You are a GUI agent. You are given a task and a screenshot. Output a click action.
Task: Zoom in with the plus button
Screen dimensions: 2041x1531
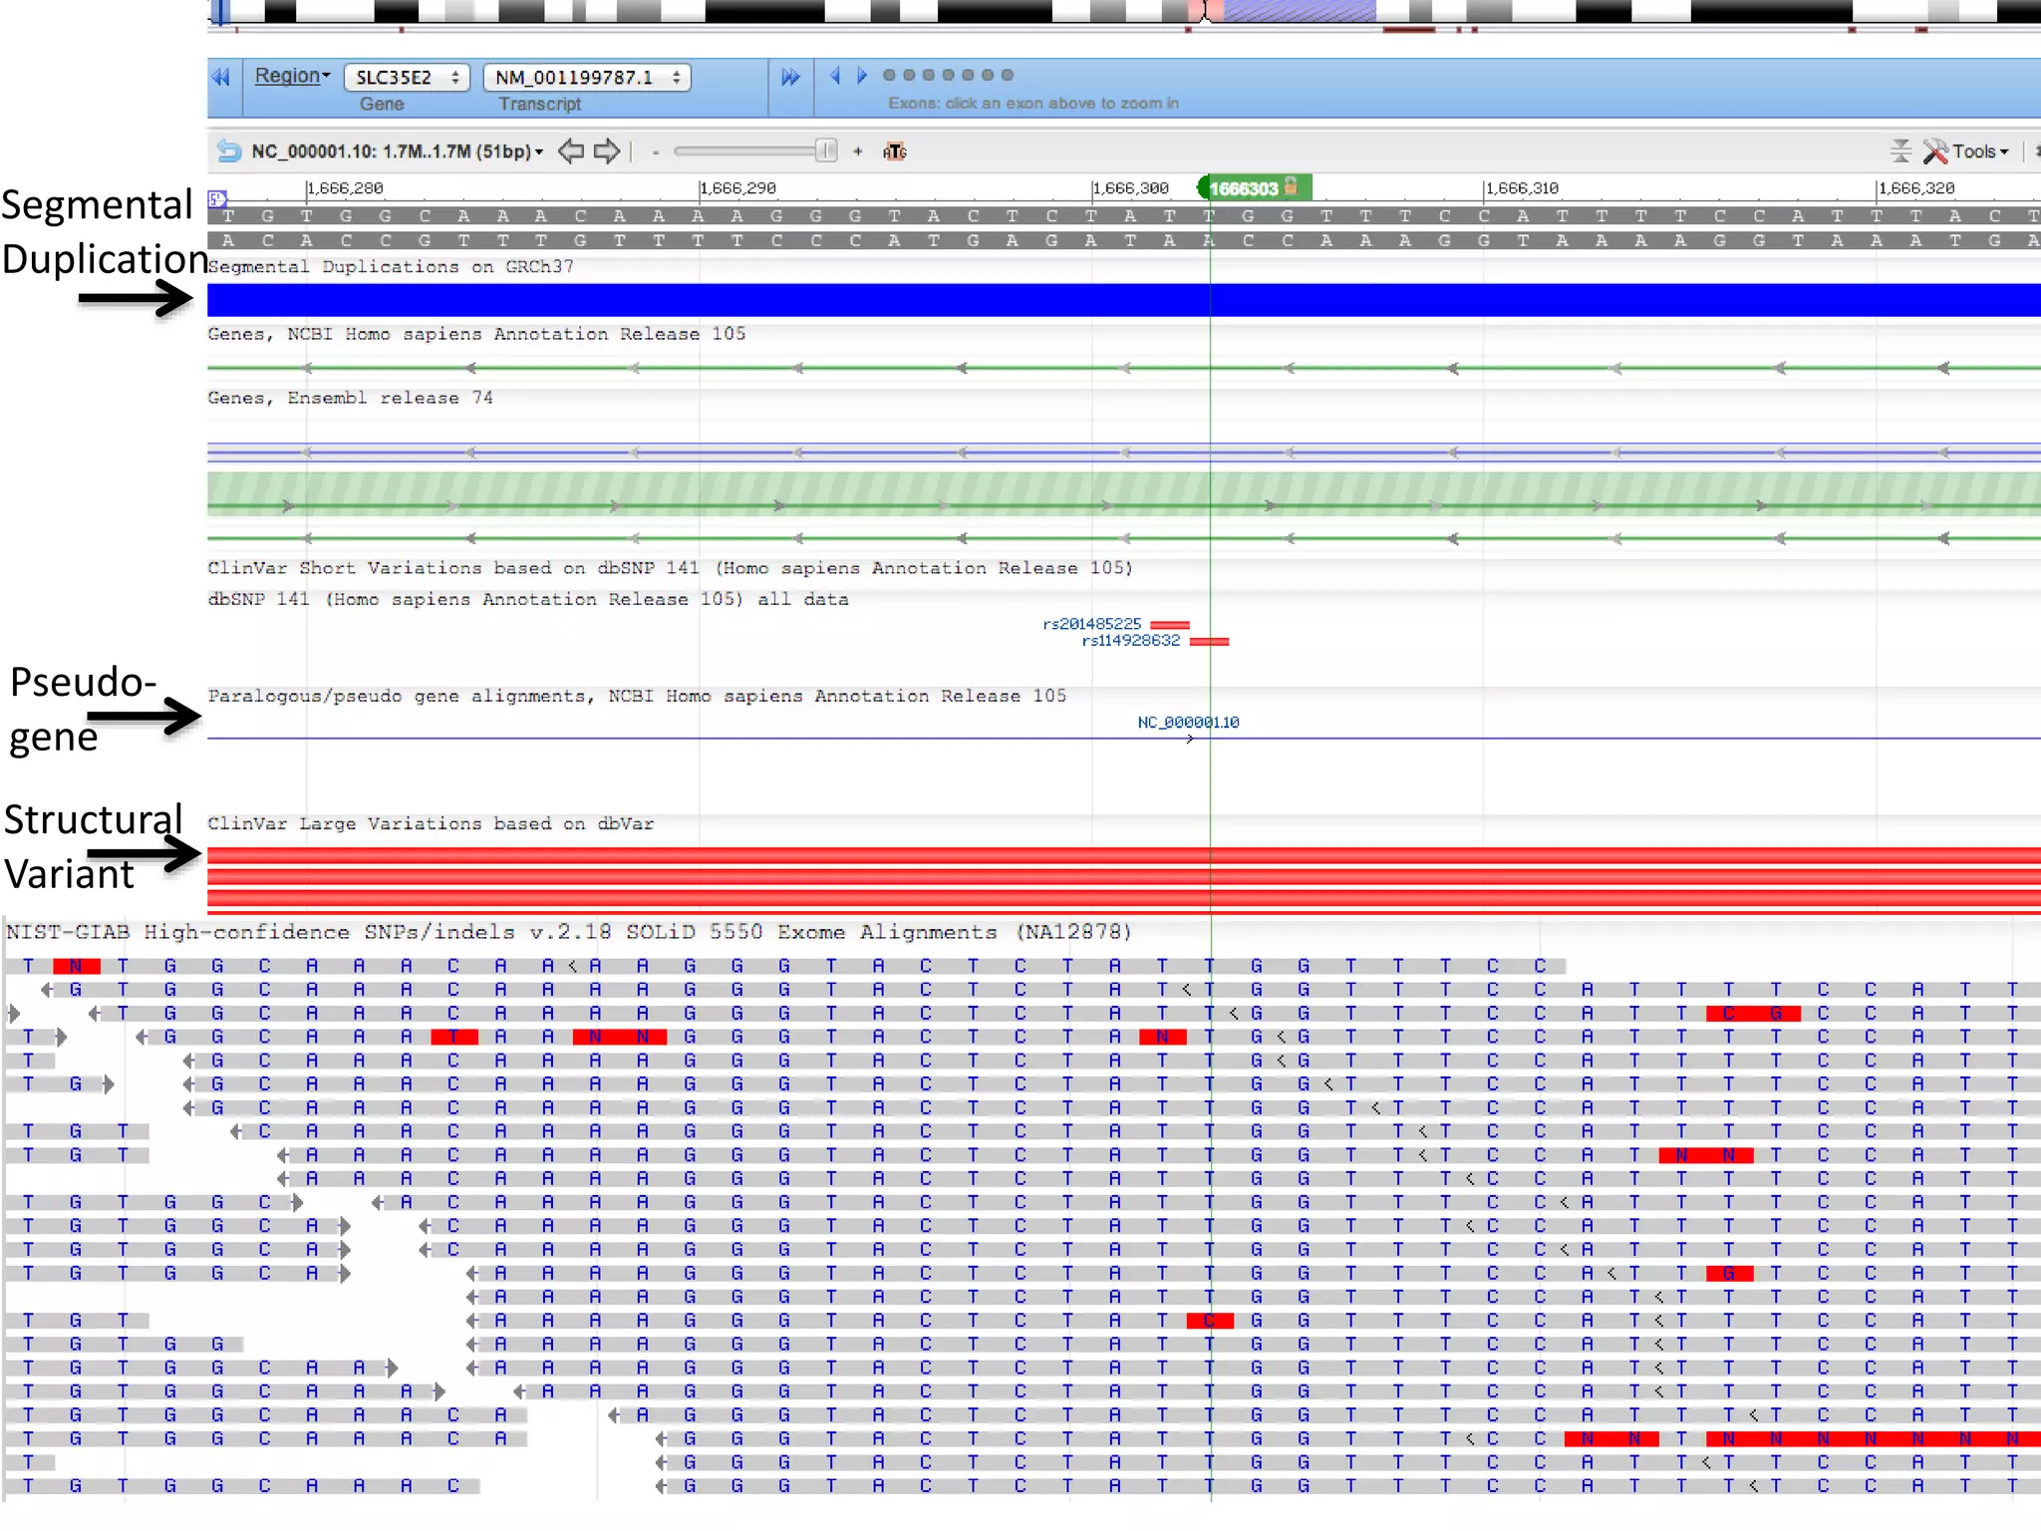(858, 152)
